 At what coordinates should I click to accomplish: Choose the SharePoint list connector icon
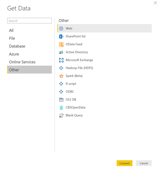[x=61, y=36]
